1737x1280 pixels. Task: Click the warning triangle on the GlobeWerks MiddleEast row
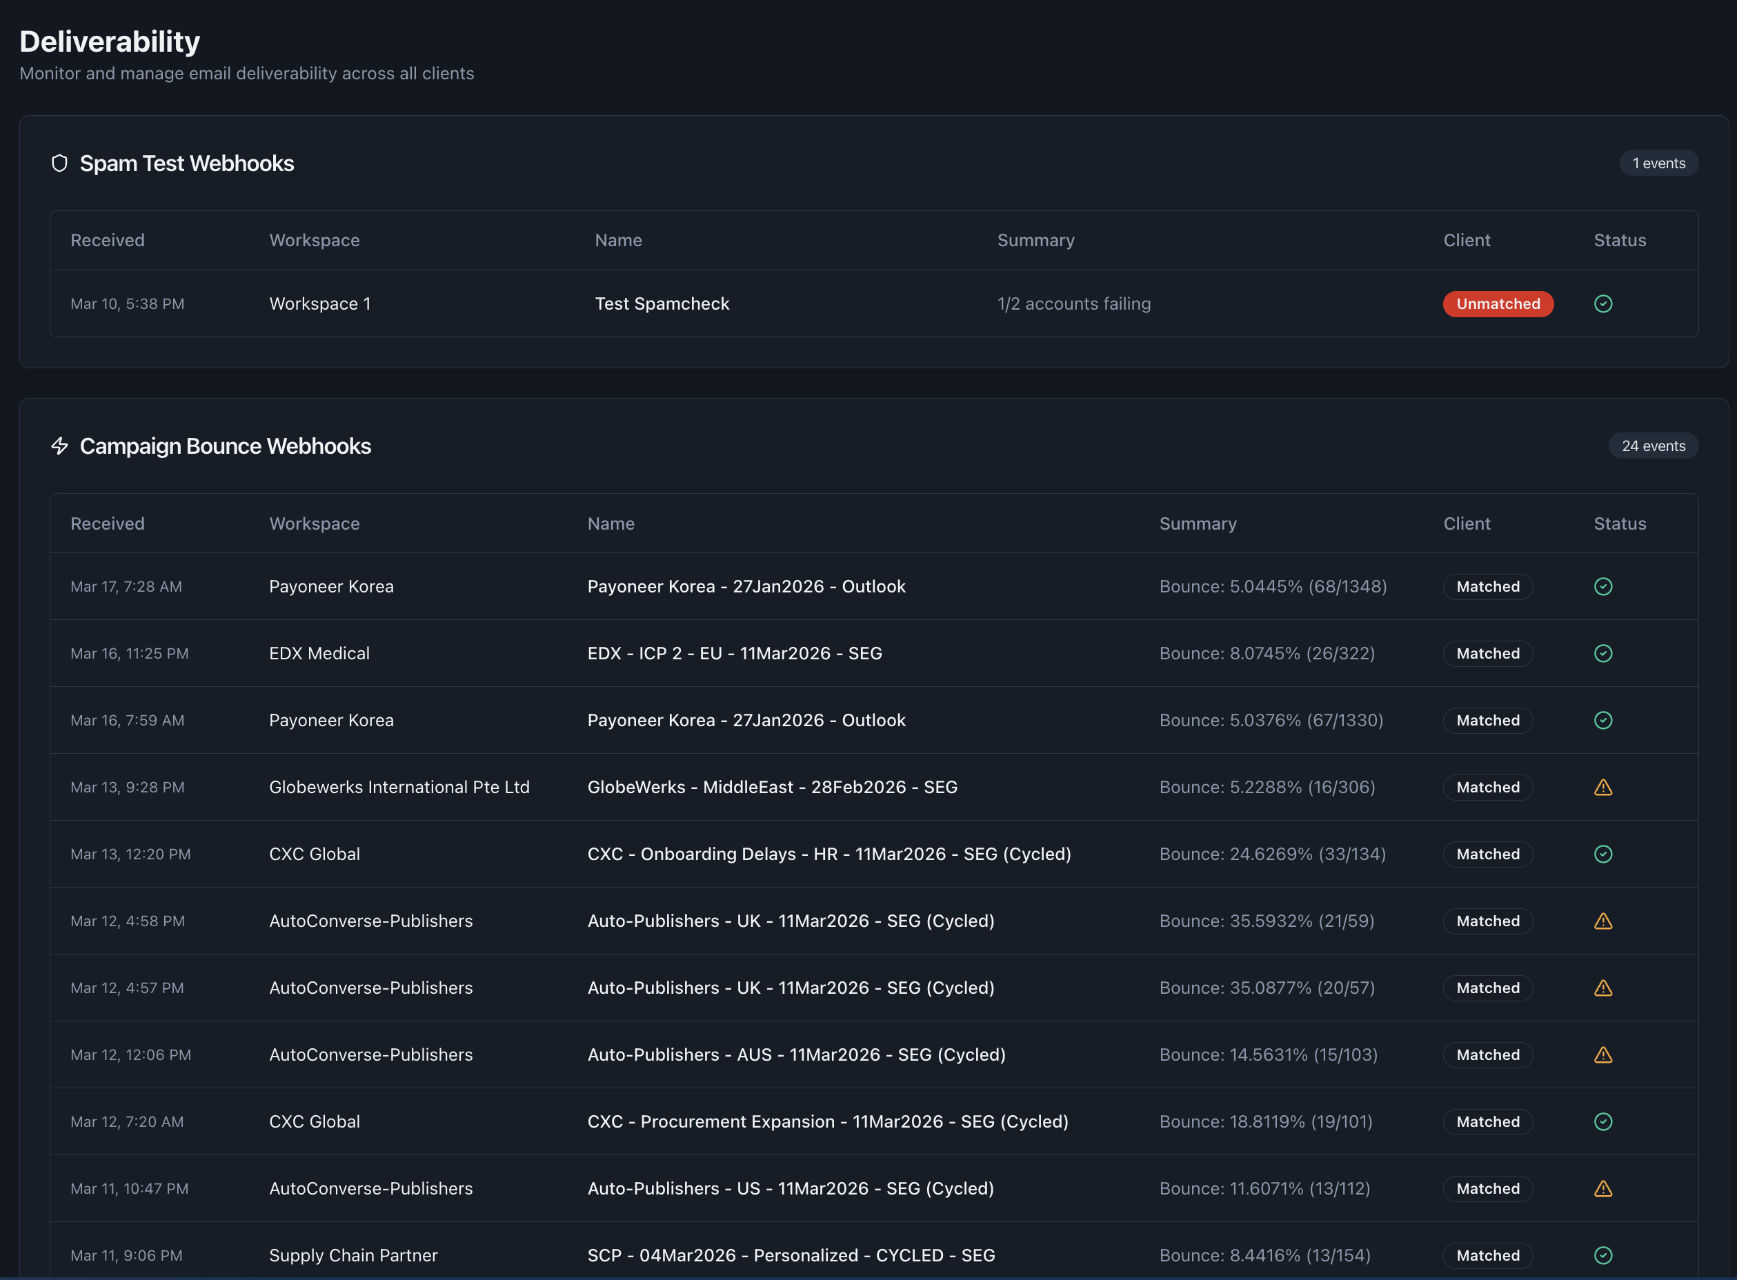click(x=1603, y=787)
